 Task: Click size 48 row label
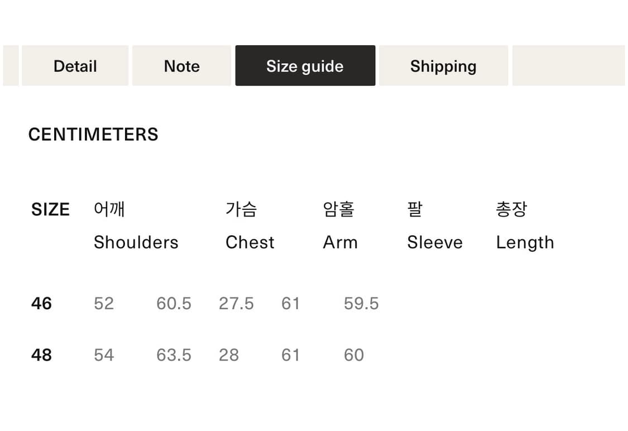pos(41,355)
